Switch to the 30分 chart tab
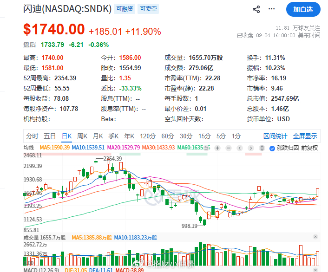The width and height of the screenshot is (328, 272). (186, 136)
